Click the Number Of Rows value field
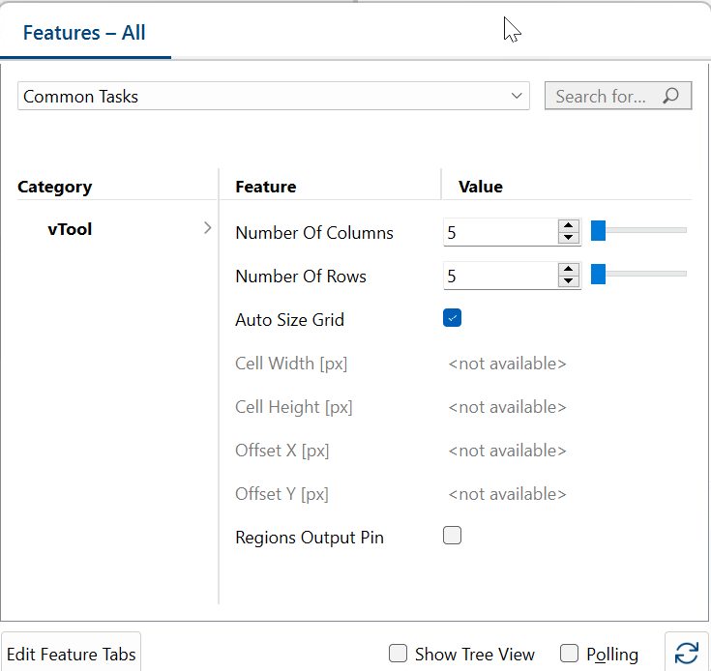The width and height of the screenshot is (711, 671). pos(499,277)
